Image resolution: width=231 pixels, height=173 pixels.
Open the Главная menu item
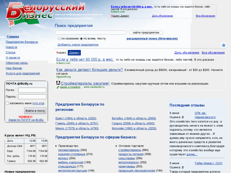(x=13, y=37)
